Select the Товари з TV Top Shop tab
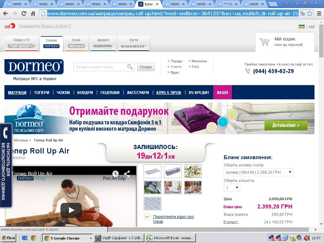 22,44
